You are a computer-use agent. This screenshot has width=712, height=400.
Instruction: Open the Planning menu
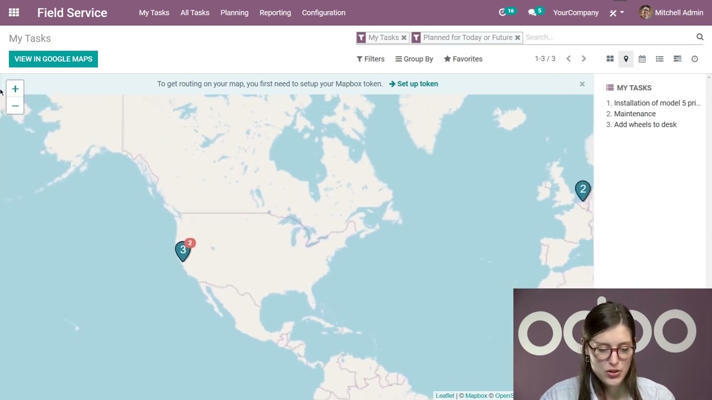[x=234, y=13]
